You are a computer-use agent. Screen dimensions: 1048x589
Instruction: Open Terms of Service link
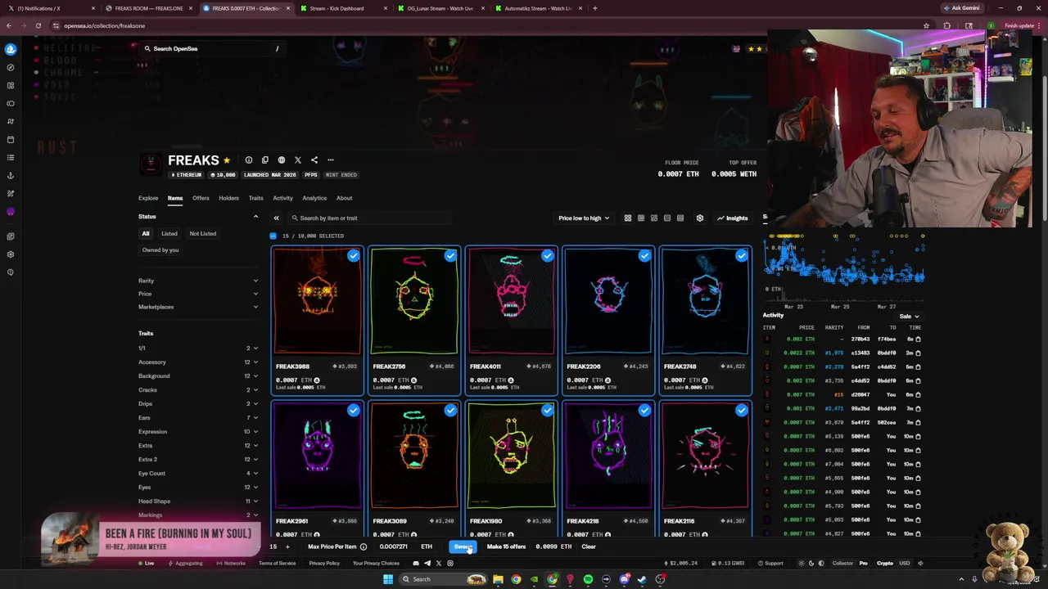pos(278,563)
